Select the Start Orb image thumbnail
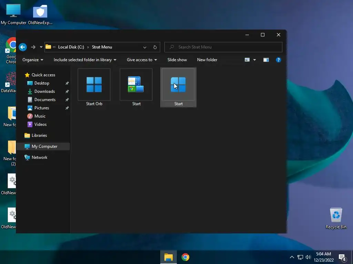 pyautogui.click(x=94, y=85)
